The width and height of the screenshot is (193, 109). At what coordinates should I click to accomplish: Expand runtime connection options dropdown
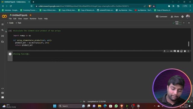point(184,23)
